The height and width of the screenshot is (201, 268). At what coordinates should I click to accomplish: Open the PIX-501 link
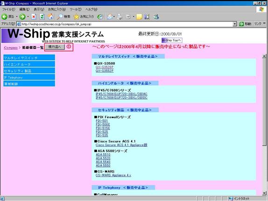(x=102, y=121)
